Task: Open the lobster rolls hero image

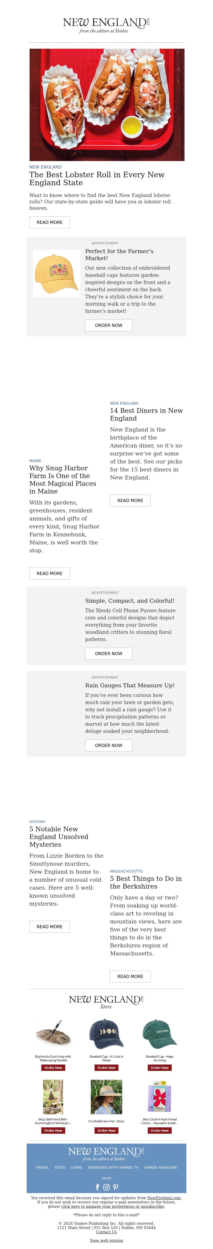Action: (x=107, y=105)
